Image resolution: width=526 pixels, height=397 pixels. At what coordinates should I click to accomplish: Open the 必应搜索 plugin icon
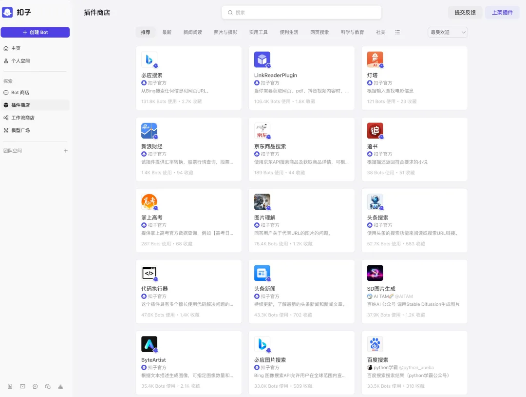coord(149,60)
